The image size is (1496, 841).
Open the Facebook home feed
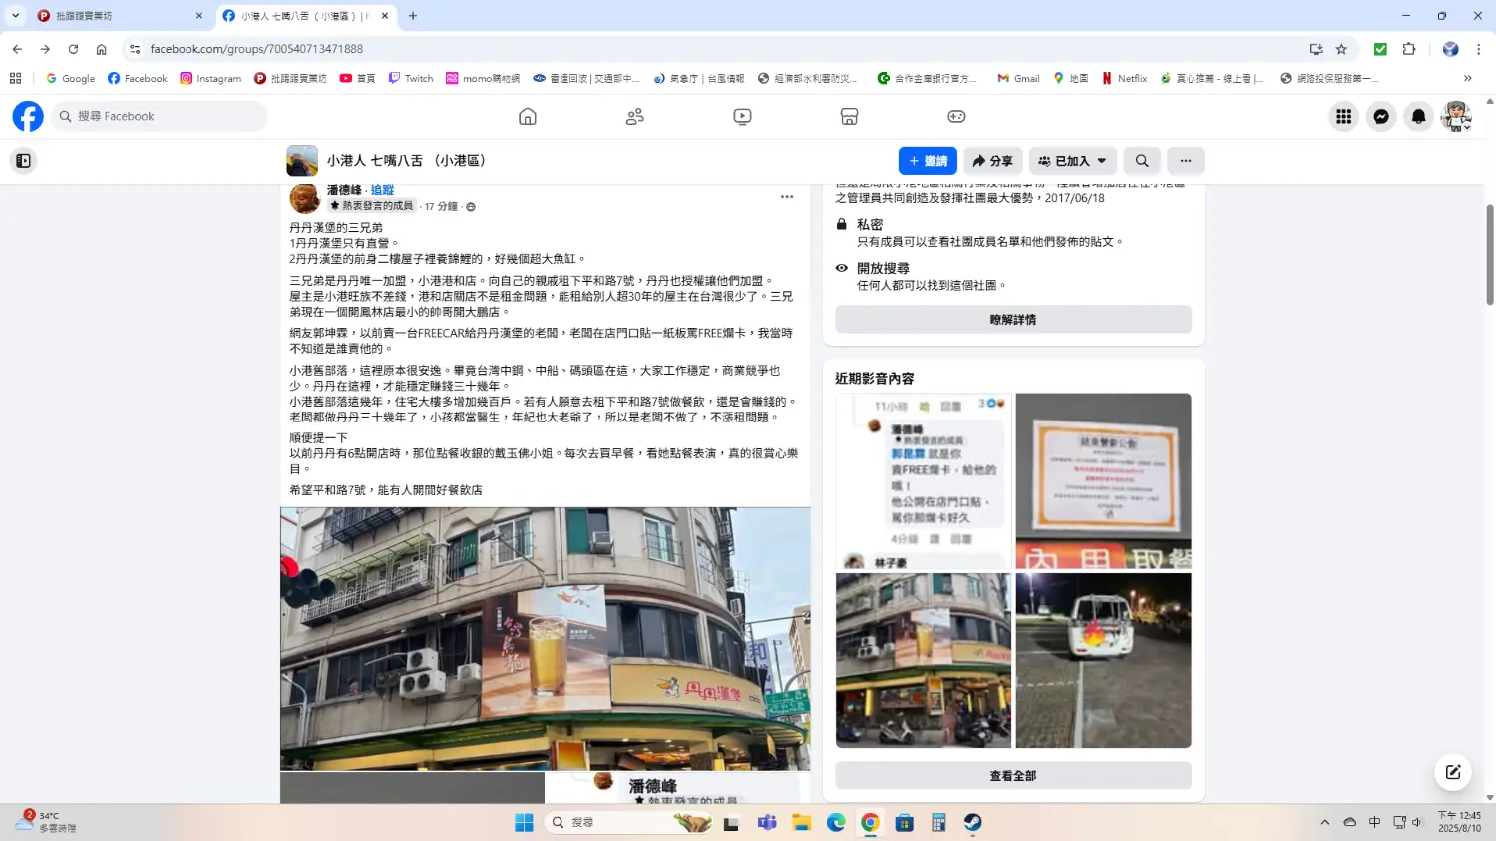coord(527,116)
